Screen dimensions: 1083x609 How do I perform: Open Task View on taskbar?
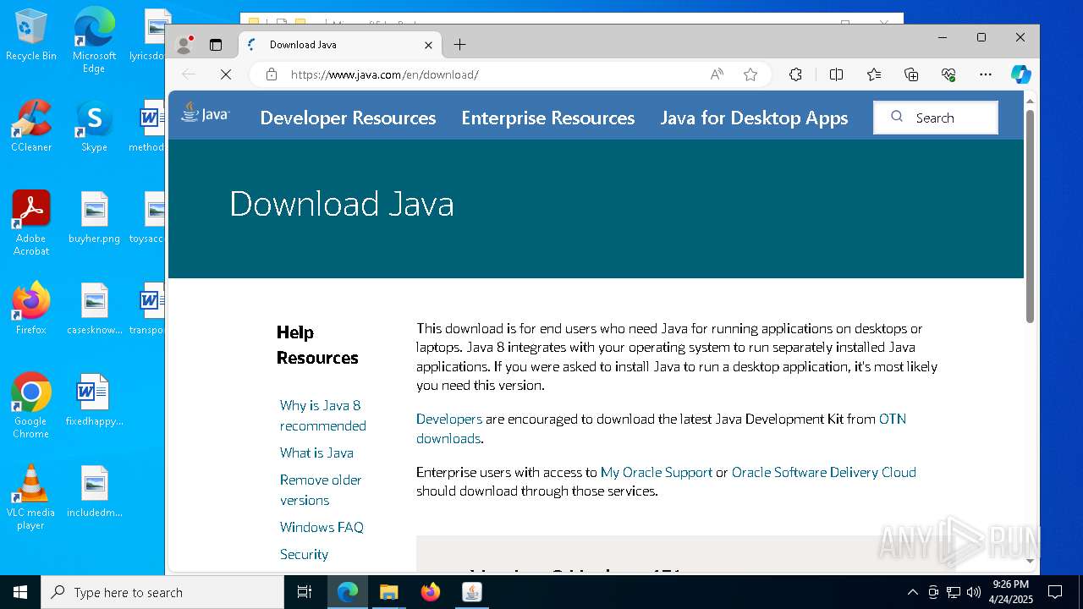[x=305, y=592]
